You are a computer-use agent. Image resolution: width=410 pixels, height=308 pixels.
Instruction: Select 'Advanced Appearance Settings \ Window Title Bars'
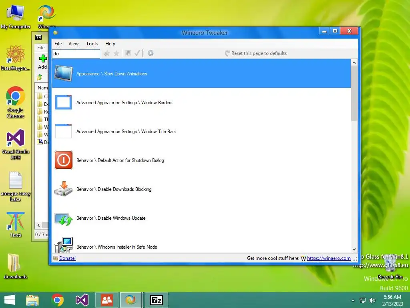coord(201,131)
